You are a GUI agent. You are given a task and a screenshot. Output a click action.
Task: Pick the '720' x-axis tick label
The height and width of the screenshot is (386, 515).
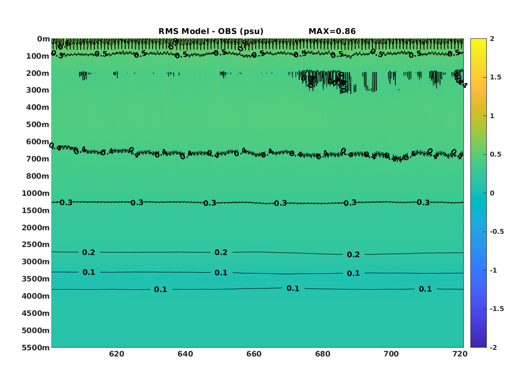click(x=460, y=354)
